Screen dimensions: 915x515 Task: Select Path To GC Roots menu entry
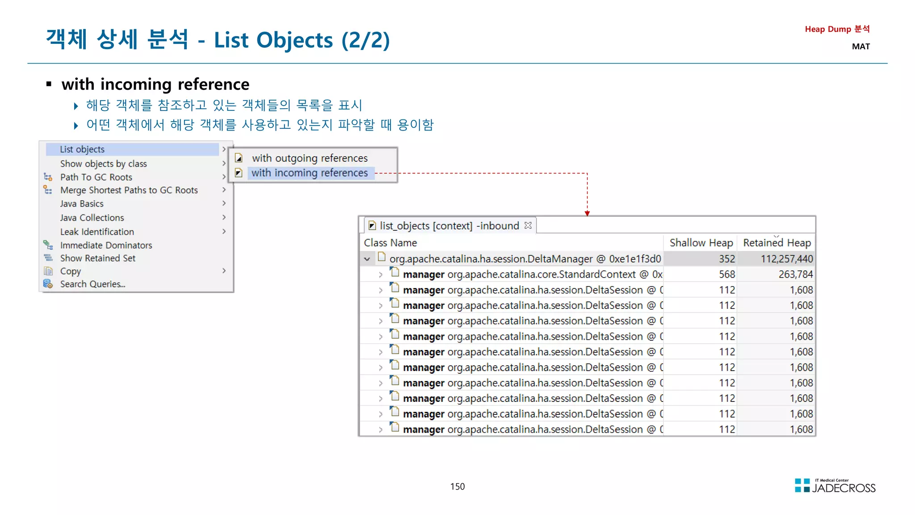tap(97, 177)
